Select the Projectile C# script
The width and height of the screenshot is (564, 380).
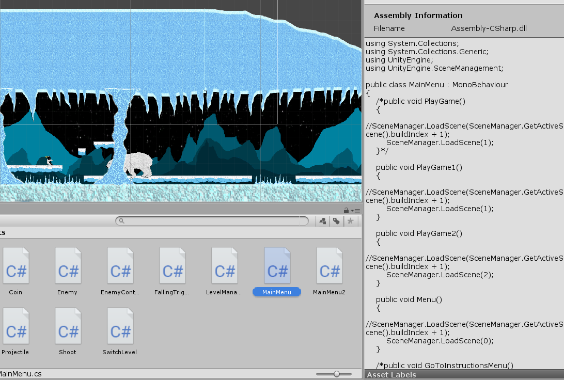[x=15, y=326]
